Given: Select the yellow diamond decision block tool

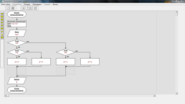Looking at the screenshot, I should click(2, 32).
